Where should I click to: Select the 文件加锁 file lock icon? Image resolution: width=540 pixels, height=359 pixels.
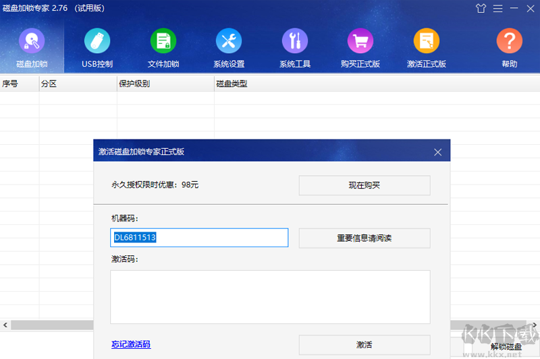[163, 42]
